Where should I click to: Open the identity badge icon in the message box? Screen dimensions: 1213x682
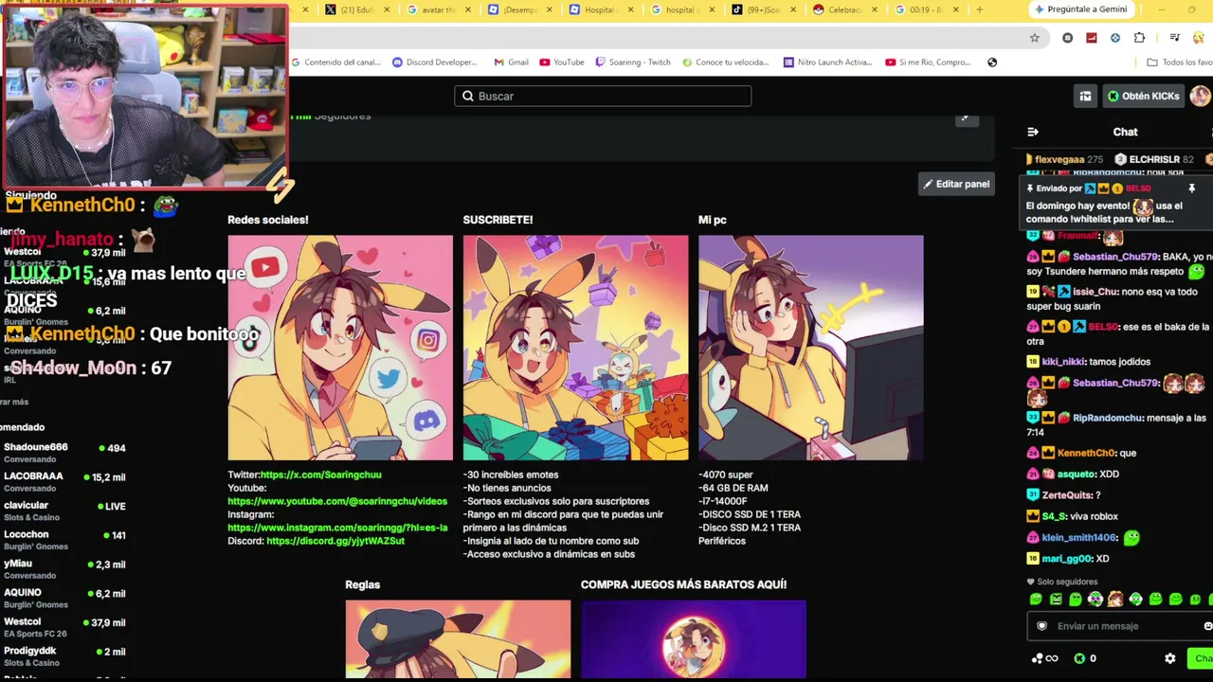1041,626
